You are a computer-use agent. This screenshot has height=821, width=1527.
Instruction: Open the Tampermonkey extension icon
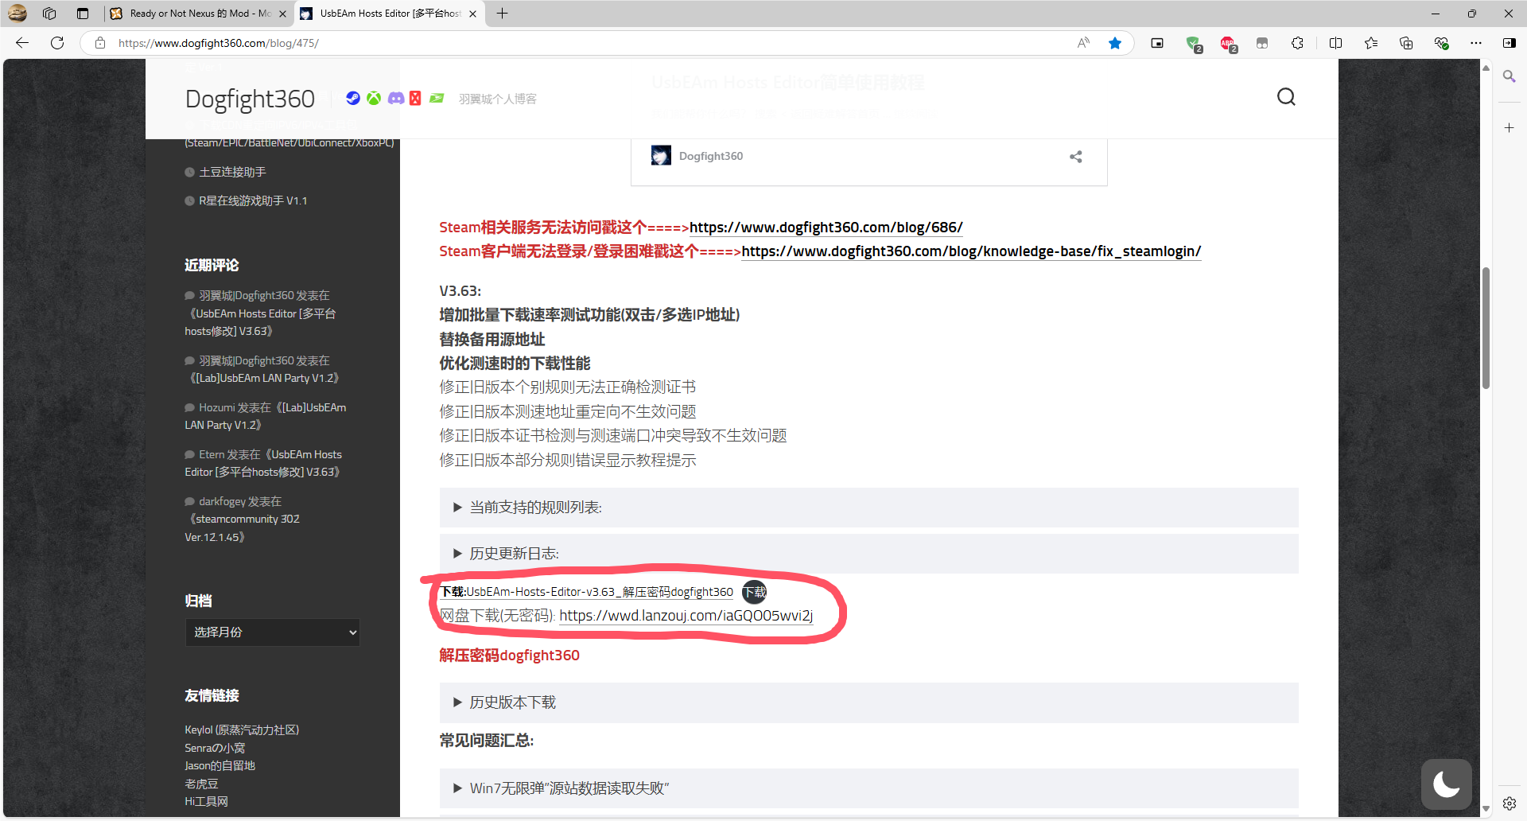point(1262,43)
